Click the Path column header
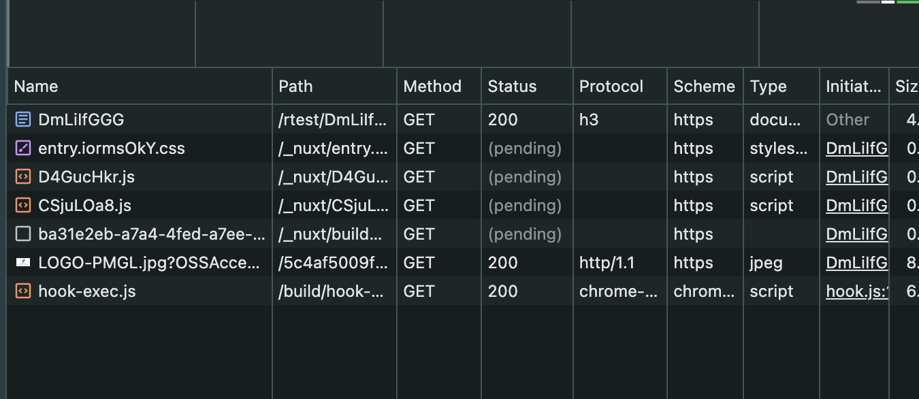 point(295,86)
